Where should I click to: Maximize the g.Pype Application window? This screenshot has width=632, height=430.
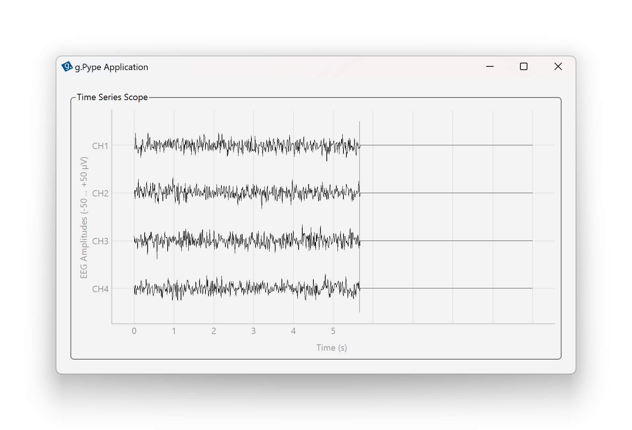523,67
